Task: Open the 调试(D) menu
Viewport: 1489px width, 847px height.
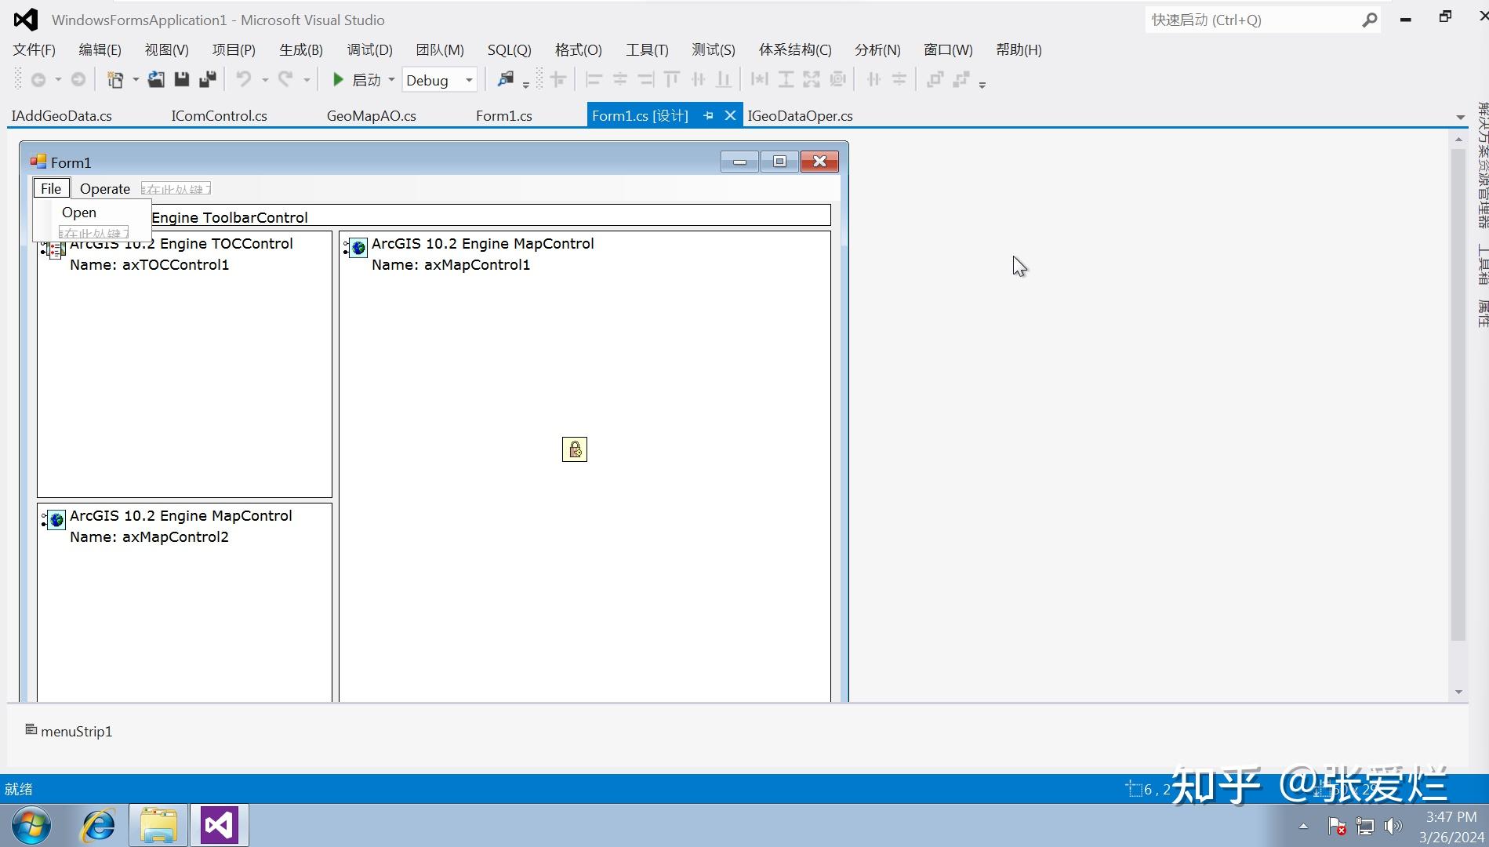Action: tap(369, 50)
